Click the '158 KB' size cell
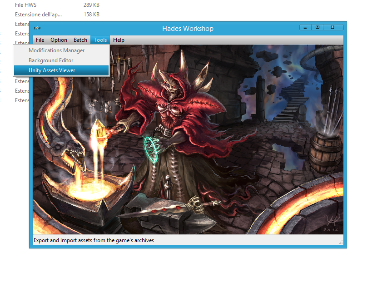 click(91, 15)
